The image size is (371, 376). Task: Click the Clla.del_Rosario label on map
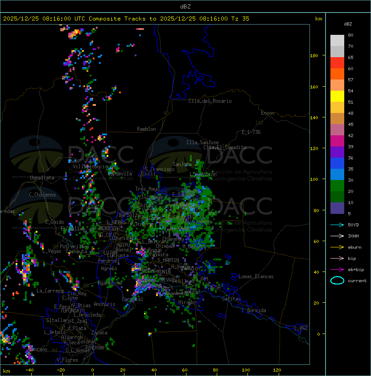(210, 101)
